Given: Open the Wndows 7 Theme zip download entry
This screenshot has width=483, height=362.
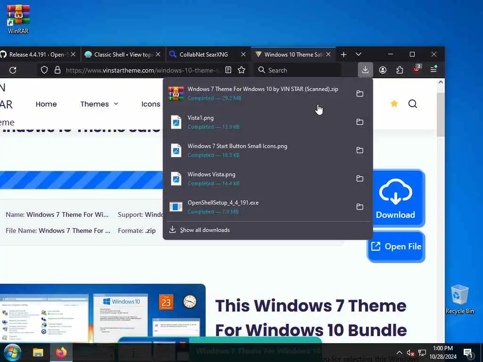Looking at the screenshot, I should pos(259,93).
